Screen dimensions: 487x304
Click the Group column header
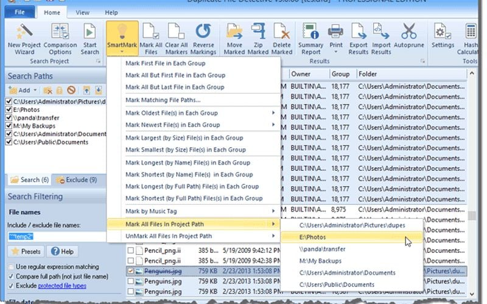click(343, 74)
